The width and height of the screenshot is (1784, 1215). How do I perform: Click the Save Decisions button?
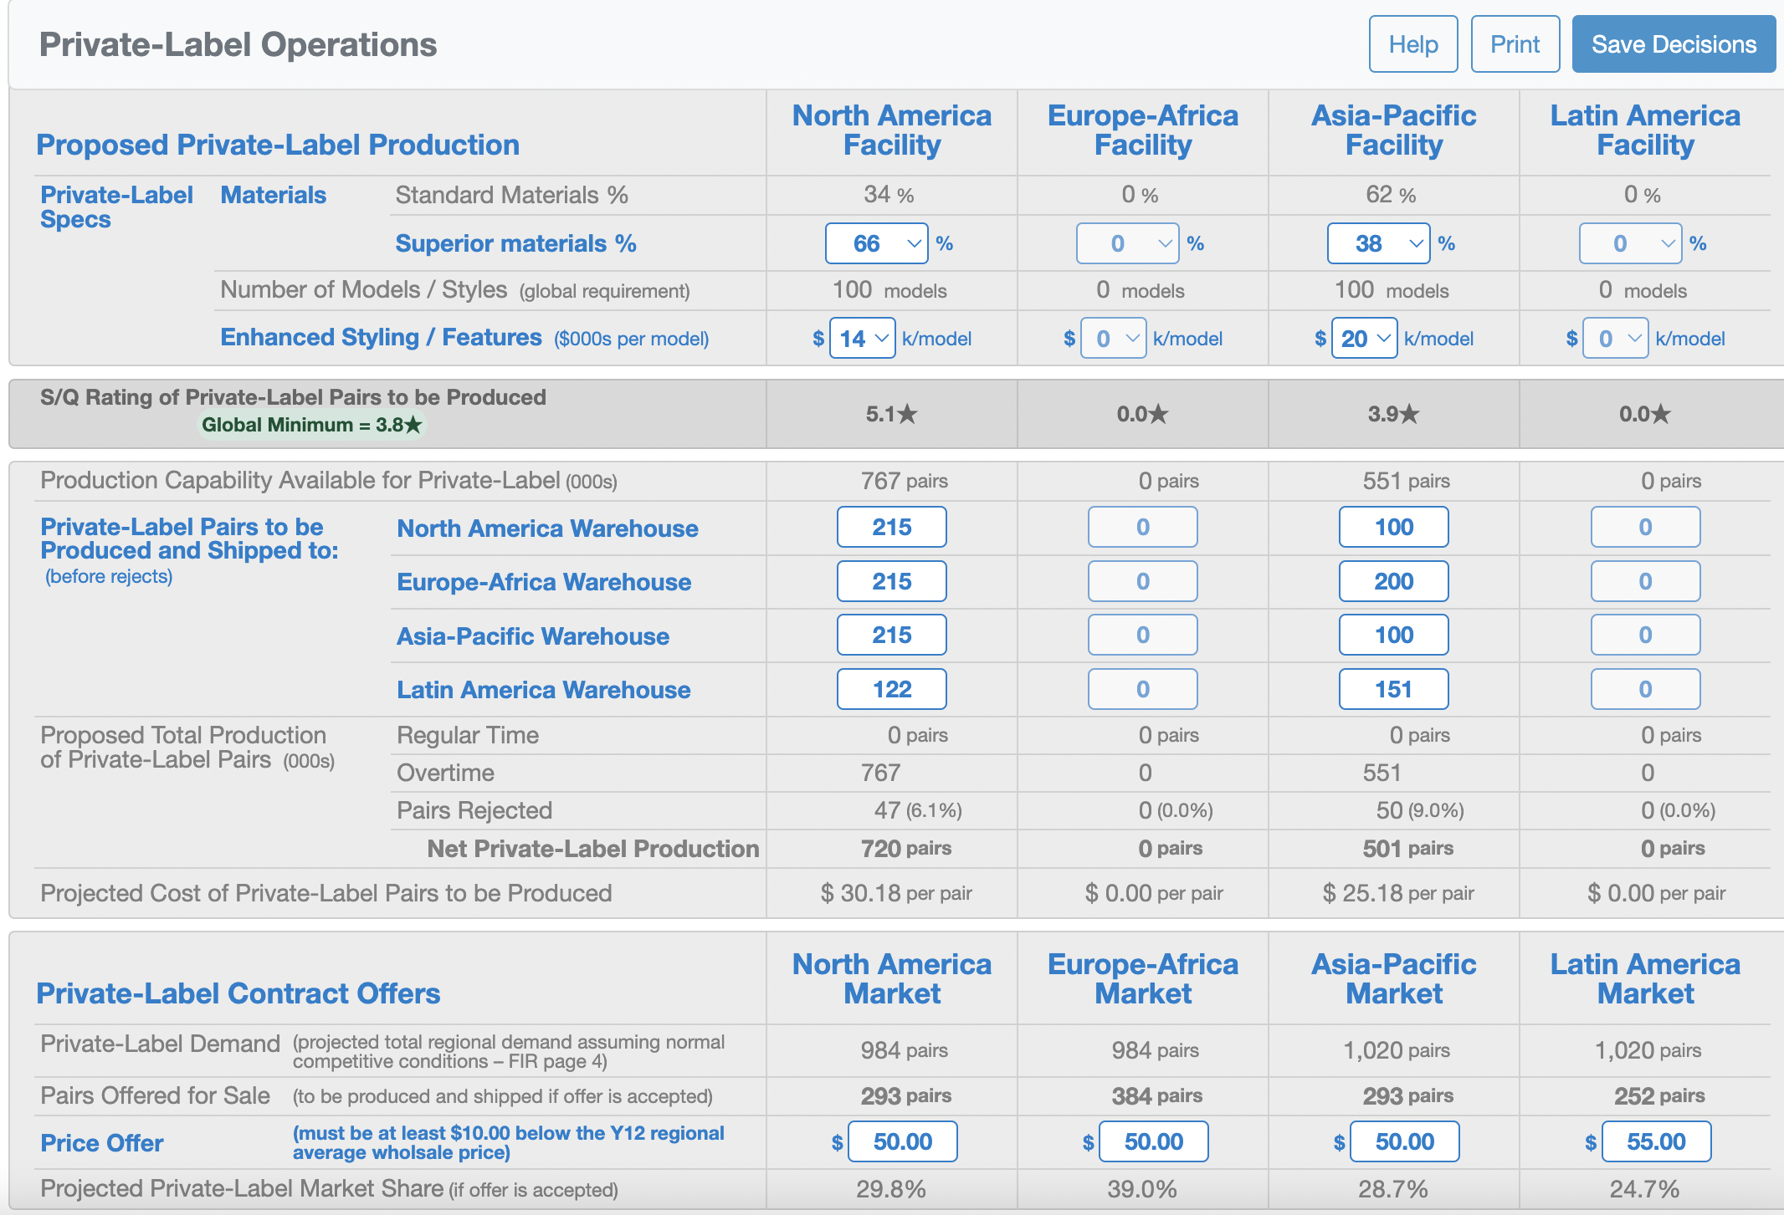(x=1674, y=44)
